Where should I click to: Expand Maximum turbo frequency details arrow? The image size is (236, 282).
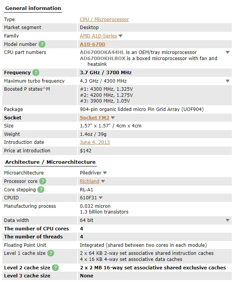[x=228, y=81]
